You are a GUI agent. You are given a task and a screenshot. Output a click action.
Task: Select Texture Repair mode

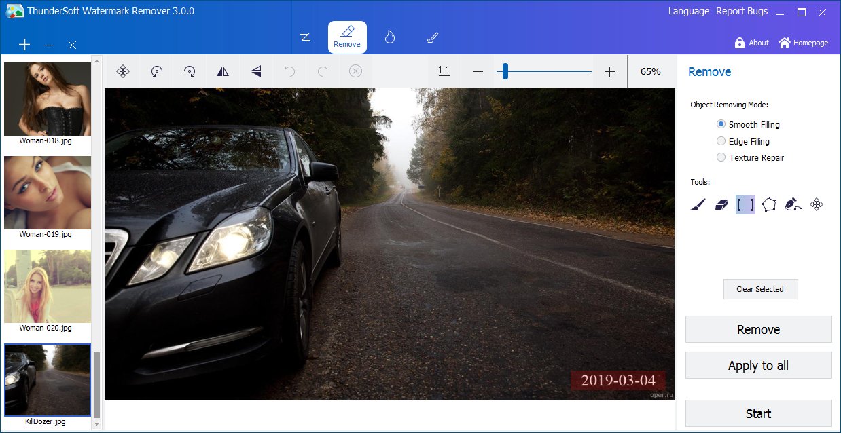(721, 157)
